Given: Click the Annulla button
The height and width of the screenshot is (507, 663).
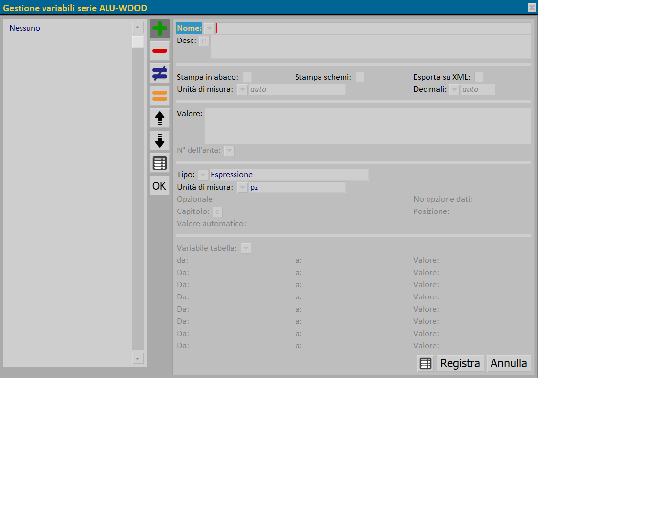Looking at the screenshot, I should coord(509,363).
